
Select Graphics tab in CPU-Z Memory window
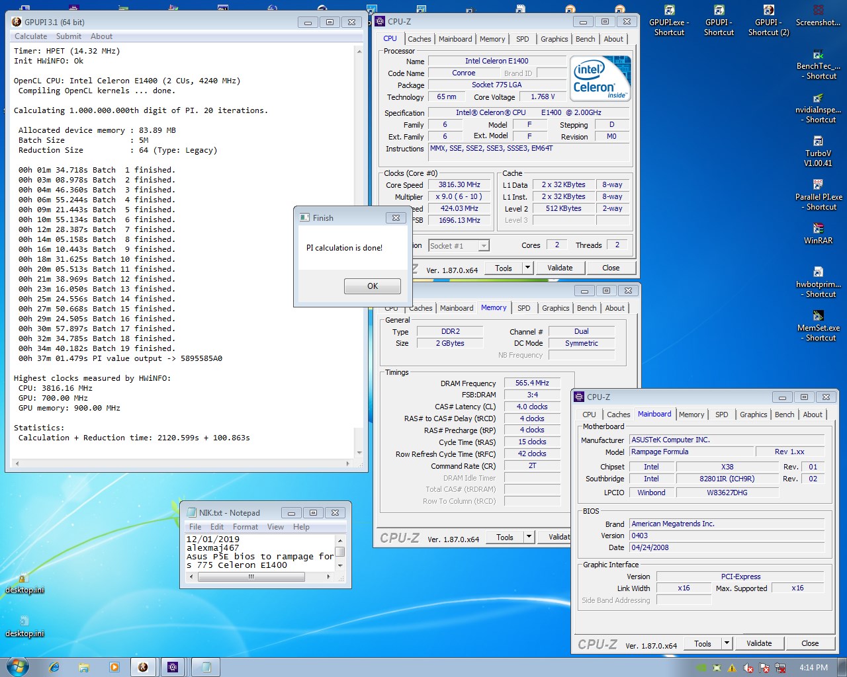tap(556, 308)
